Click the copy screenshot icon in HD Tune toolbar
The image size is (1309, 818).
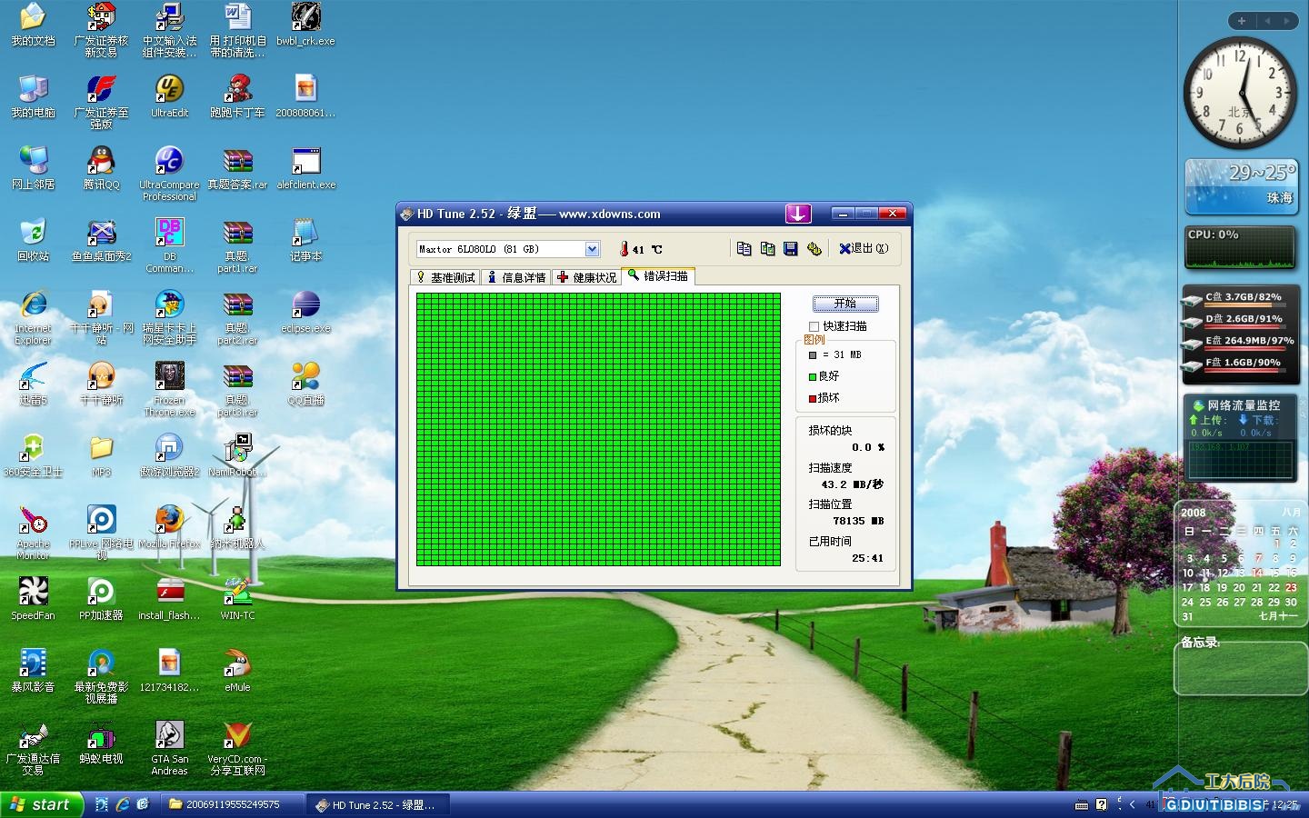pyautogui.click(x=767, y=248)
